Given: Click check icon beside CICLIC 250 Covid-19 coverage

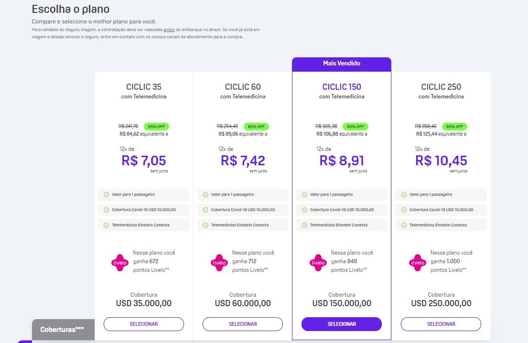Looking at the screenshot, I should pyautogui.click(x=404, y=210).
